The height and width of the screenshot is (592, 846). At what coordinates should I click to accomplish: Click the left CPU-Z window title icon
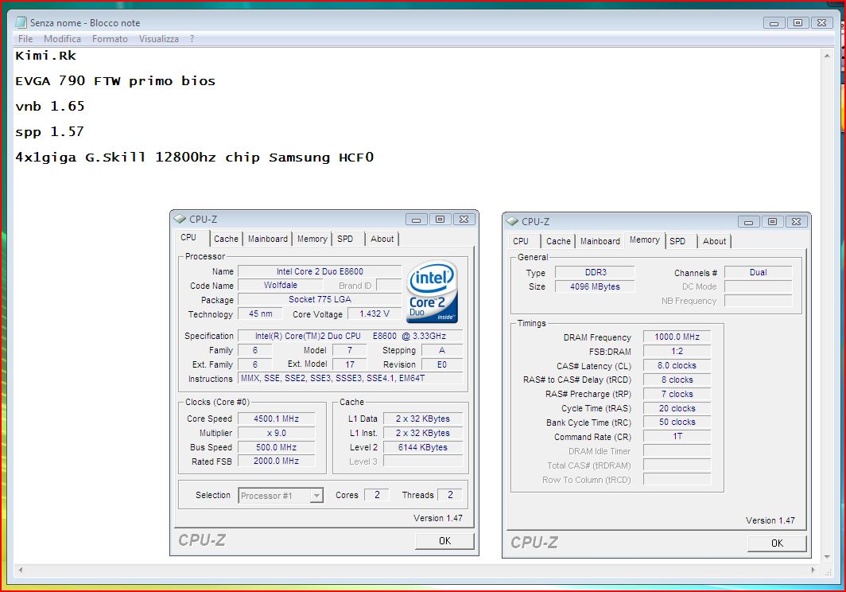click(180, 220)
